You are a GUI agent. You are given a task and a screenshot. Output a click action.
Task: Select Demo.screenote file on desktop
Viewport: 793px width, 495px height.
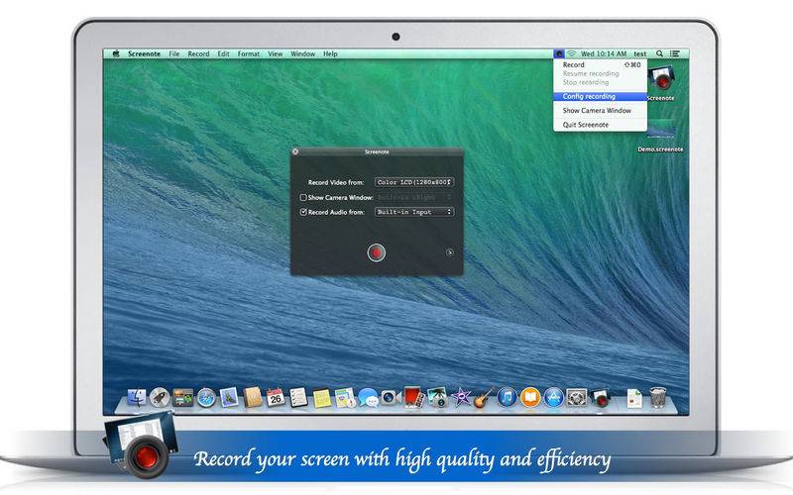pos(660,136)
